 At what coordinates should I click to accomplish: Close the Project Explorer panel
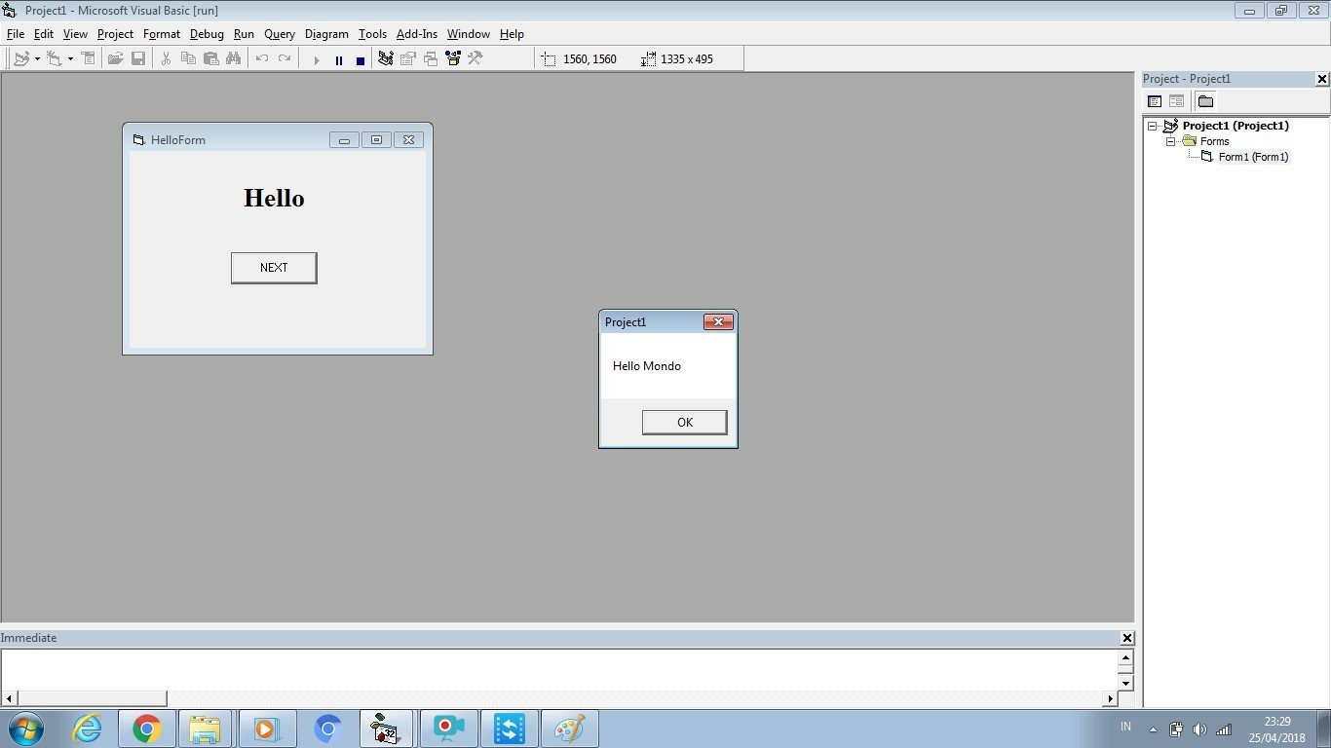(1321, 79)
